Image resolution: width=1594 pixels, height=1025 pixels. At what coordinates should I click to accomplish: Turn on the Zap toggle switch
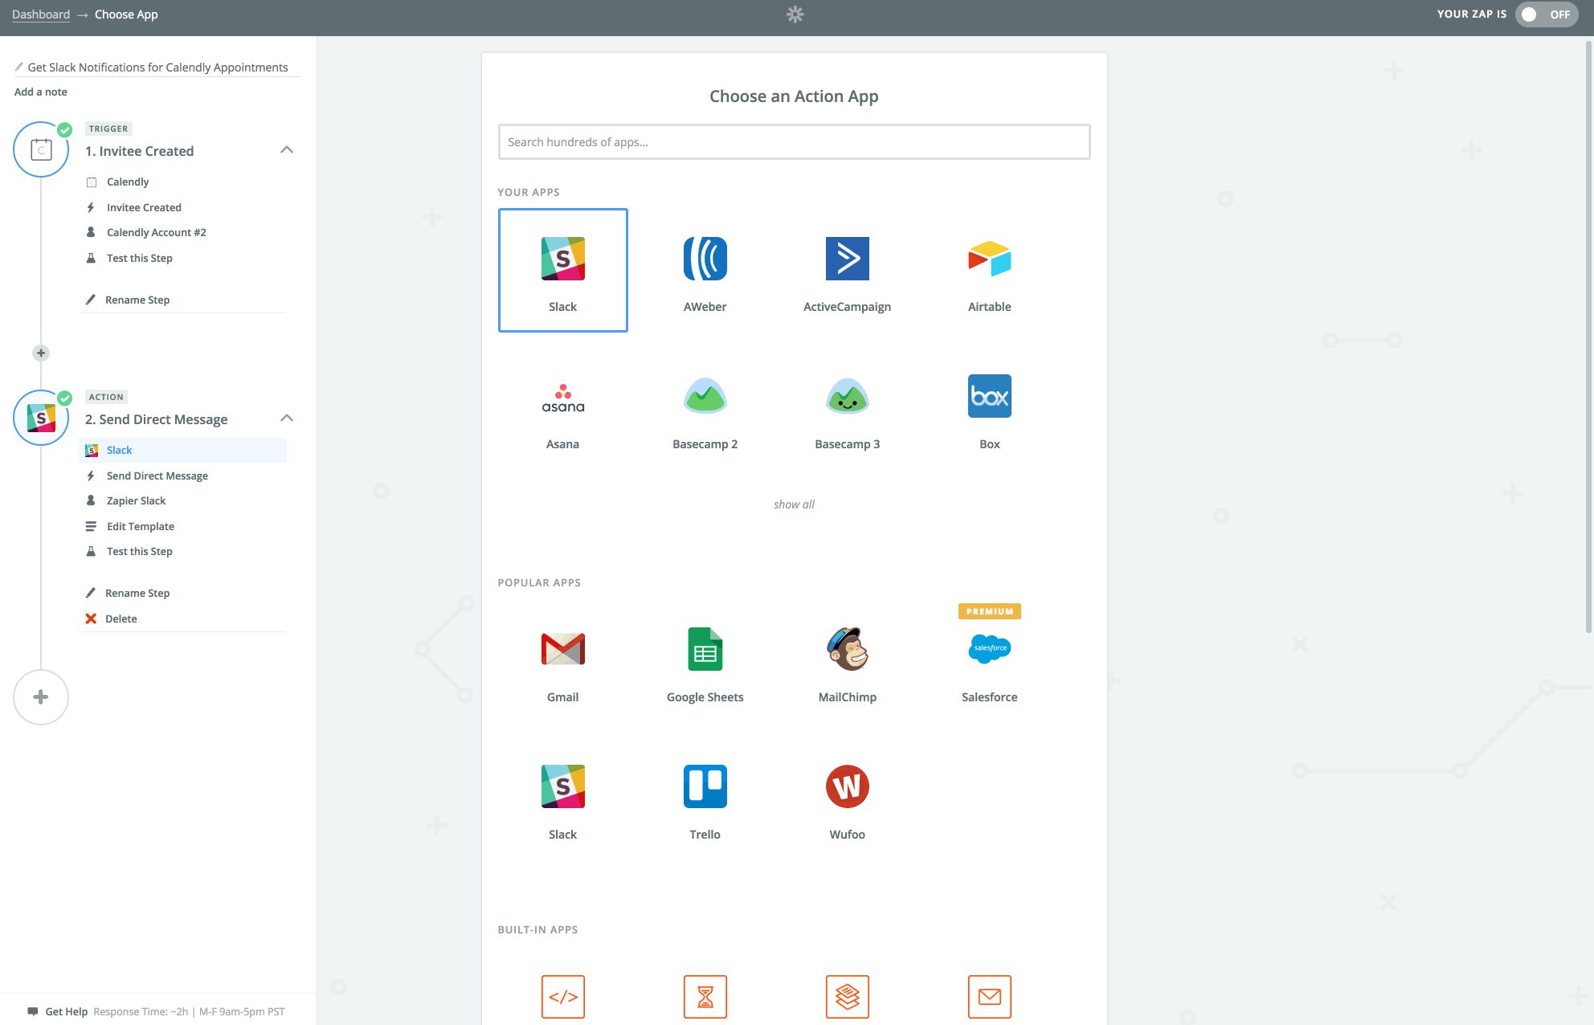coord(1545,14)
